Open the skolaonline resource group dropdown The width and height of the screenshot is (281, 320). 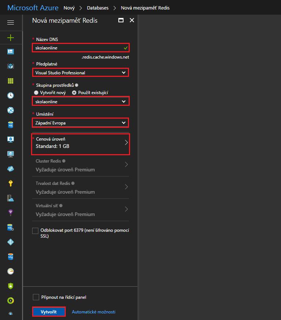pyautogui.click(x=81, y=101)
